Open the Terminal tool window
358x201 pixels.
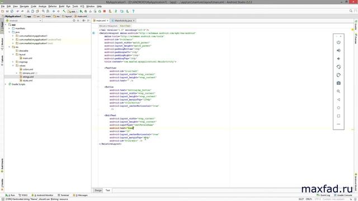coord(63,195)
